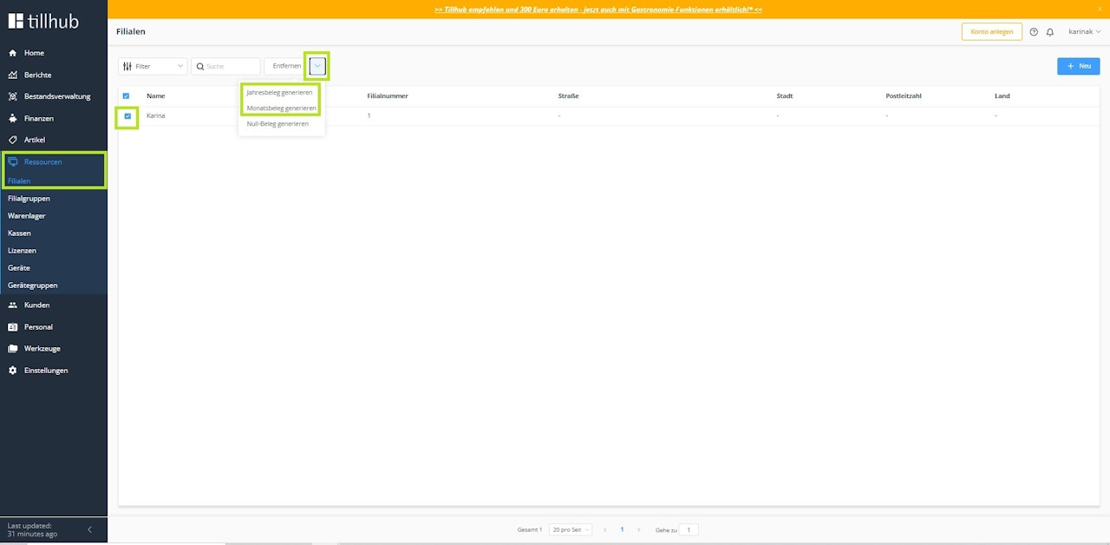The width and height of the screenshot is (1110, 545).
Task: Click the Kunden people icon
Action: point(13,305)
